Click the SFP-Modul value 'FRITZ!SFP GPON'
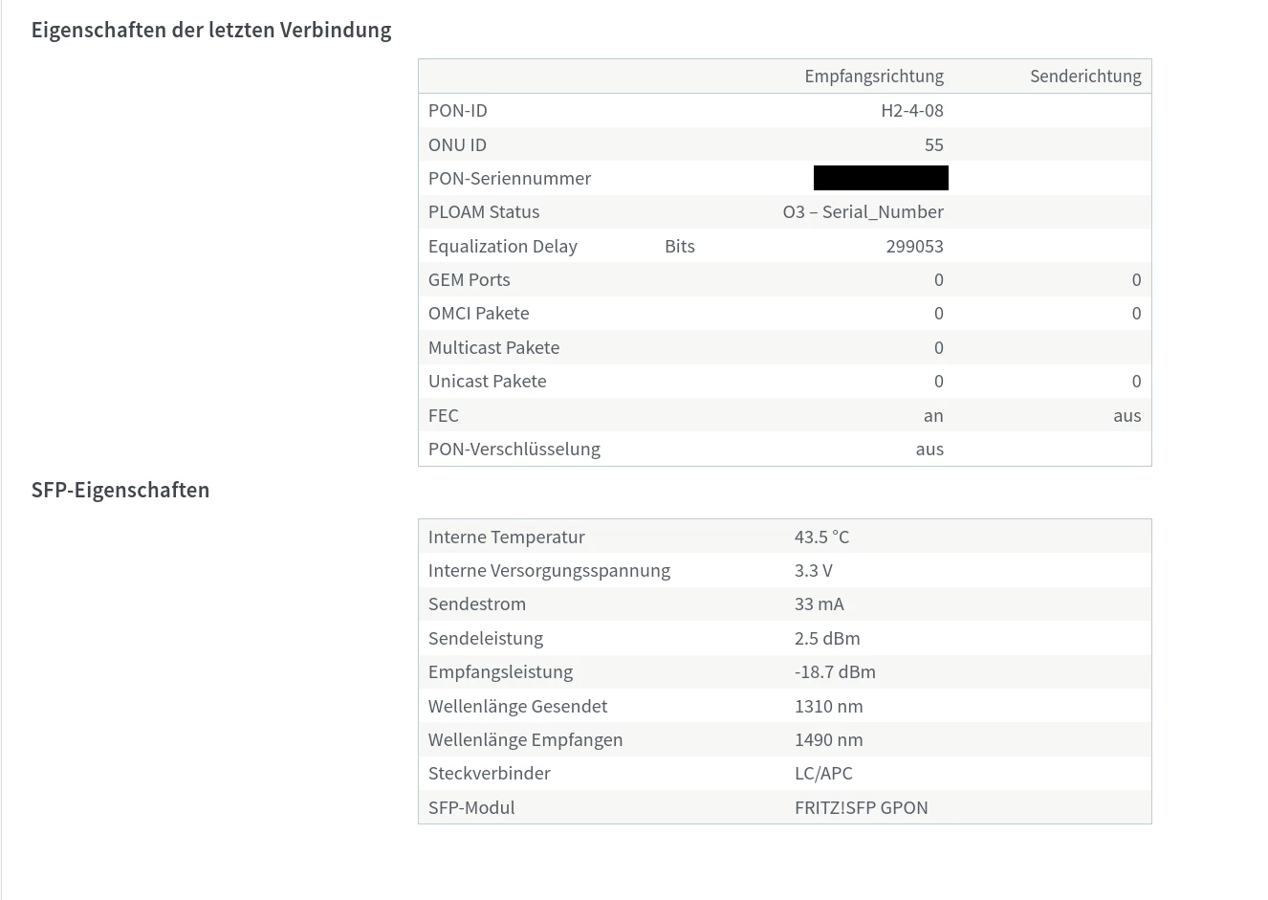This screenshot has width=1268, height=900. (x=861, y=808)
